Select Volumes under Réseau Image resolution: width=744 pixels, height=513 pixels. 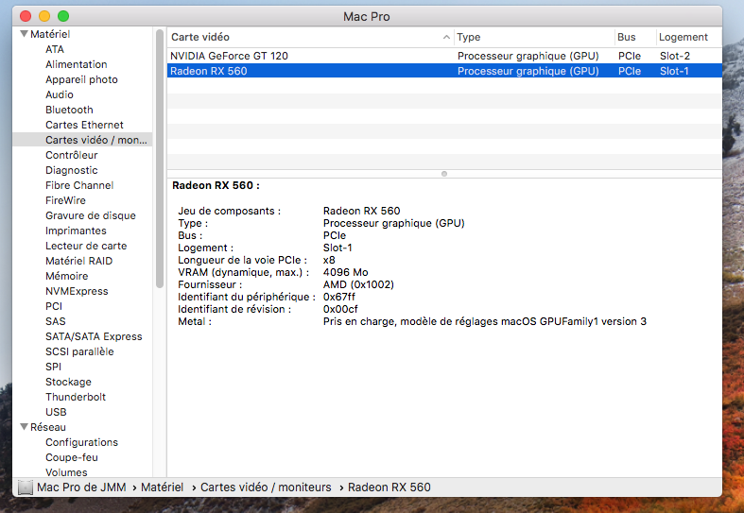(66, 472)
